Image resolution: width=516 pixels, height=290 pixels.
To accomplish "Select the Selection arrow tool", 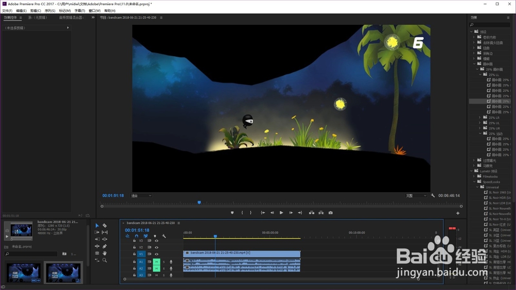I will 97,226.
